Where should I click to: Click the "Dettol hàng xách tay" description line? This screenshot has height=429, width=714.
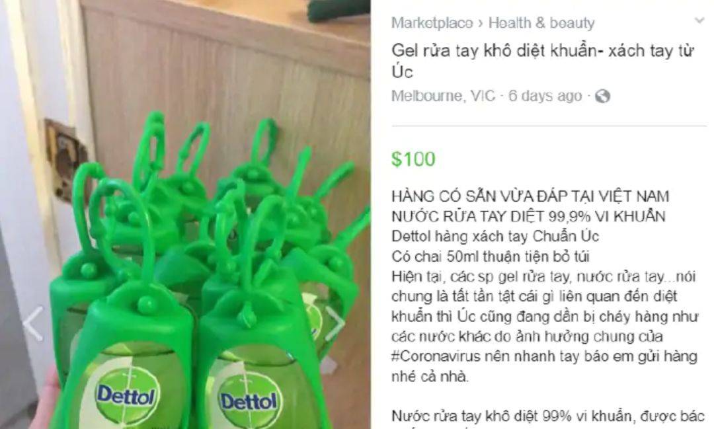[x=495, y=237]
